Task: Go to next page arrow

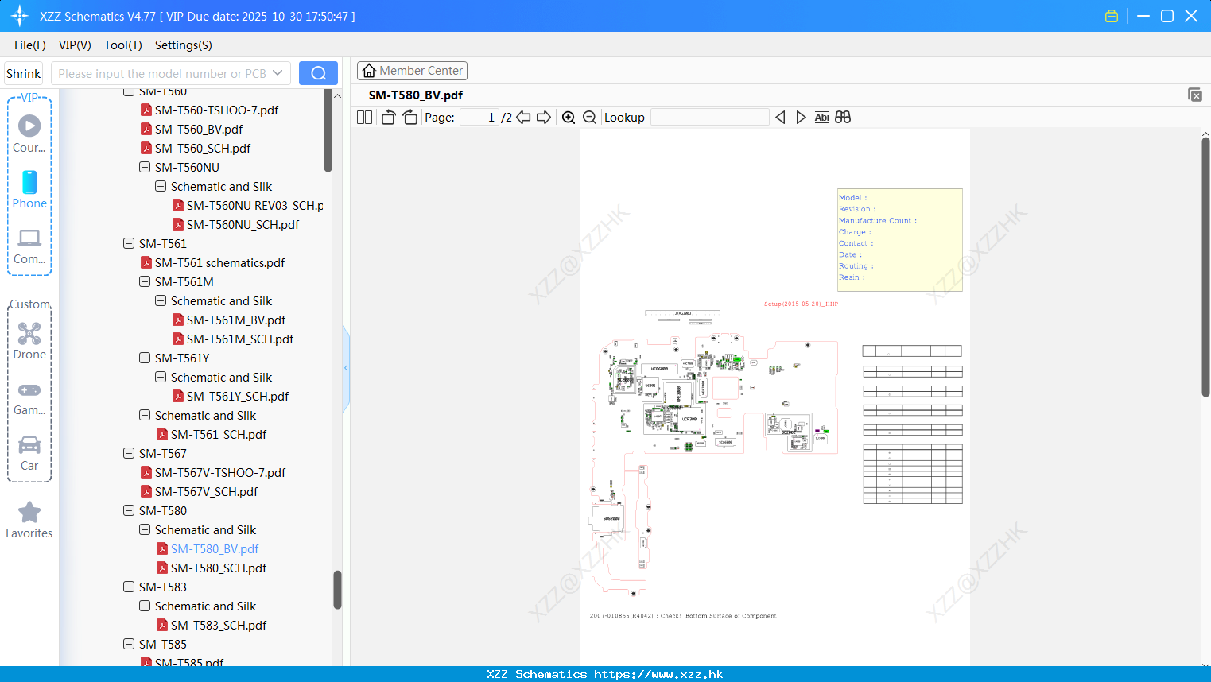Action: click(544, 117)
